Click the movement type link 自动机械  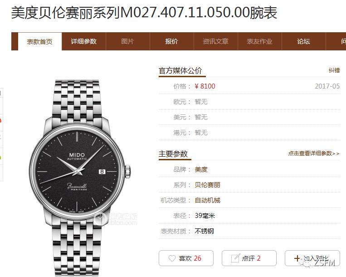tap(207, 200)
